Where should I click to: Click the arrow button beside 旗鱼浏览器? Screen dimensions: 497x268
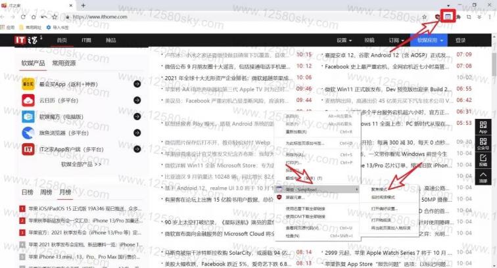tap(137, 133)
